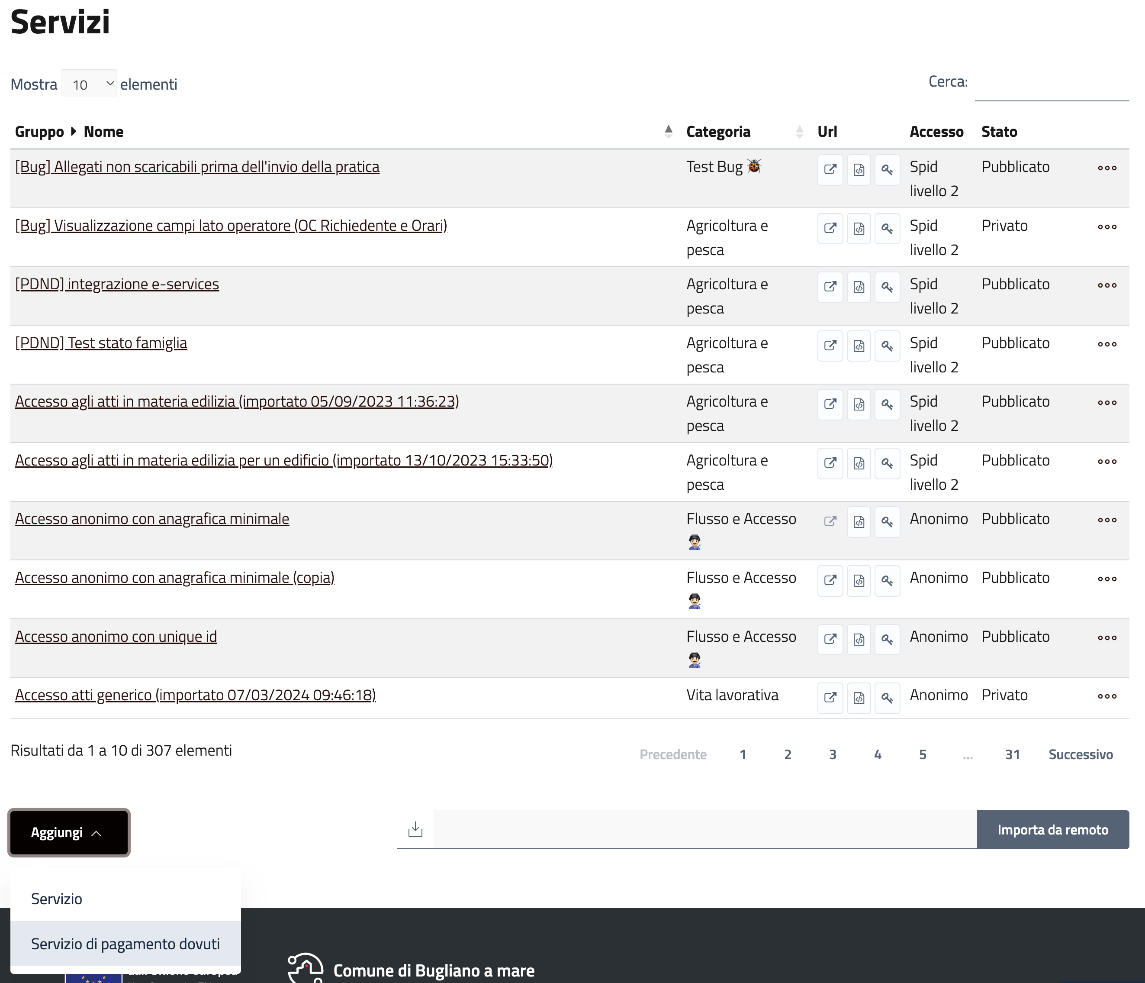Viewport: 1145px width, 983px height.
Task: Expand the Mostra elements count dropdown
Action: pos(89,84)
